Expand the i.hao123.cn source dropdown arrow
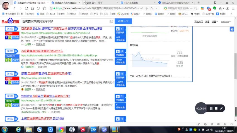 click(48, 112)
